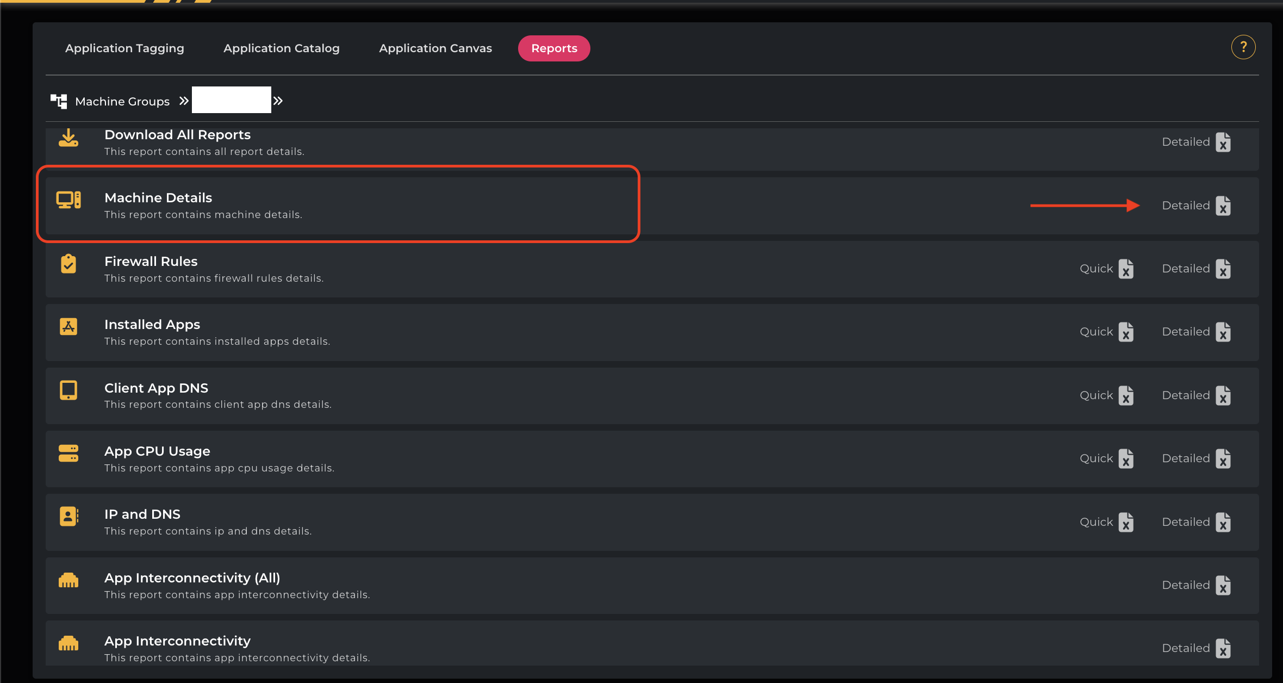Click Machine Groups hierarchy icon
This screenshot has width=1283, height=683.
pos(59,101)
